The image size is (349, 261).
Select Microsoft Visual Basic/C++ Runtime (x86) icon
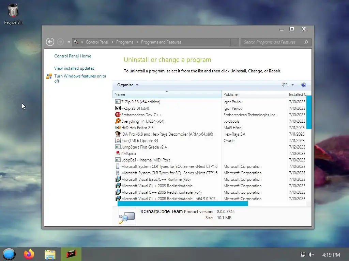[118, 179]
